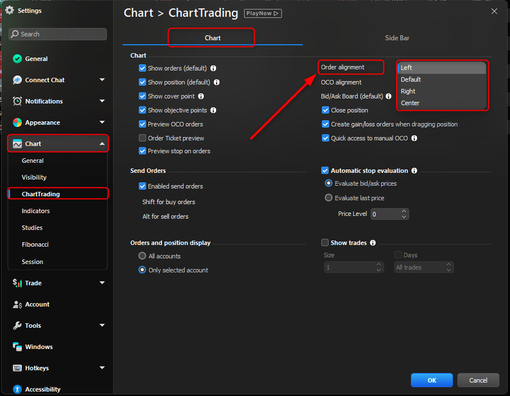
Task: Open Chart General subsection
Action: [32, 161]
